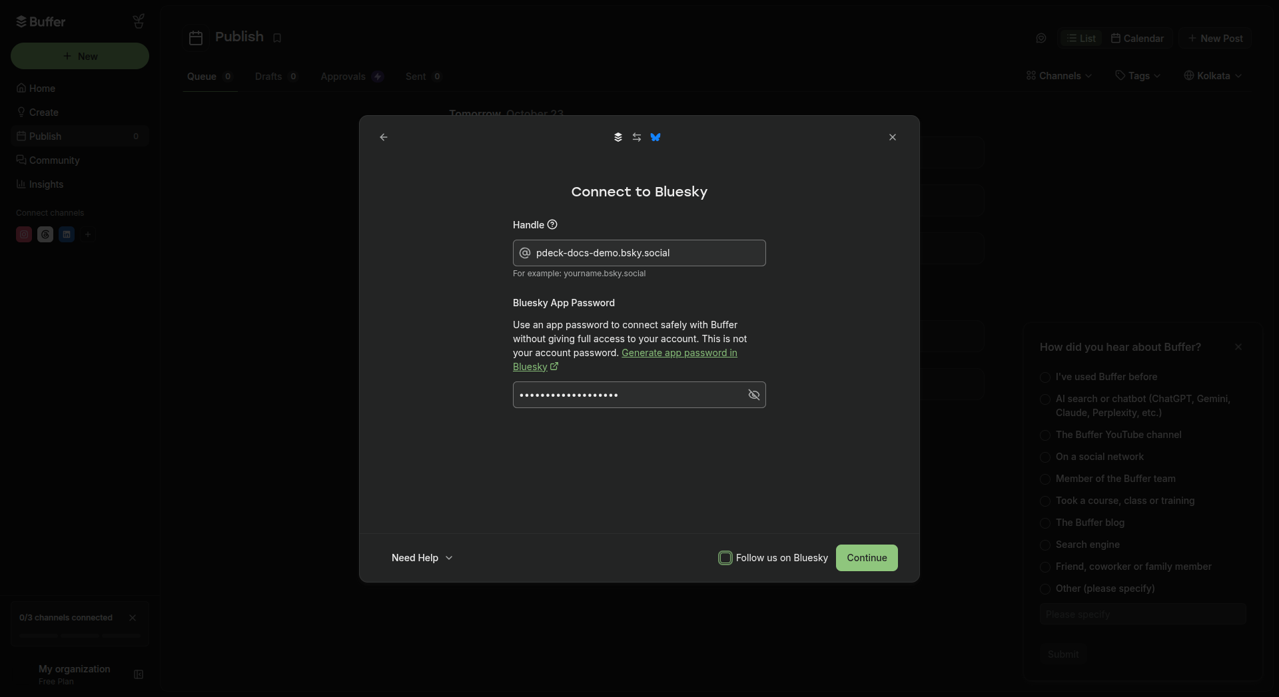Open Publish in the sidebar
1279x697 pixels.
pos(80,136)
